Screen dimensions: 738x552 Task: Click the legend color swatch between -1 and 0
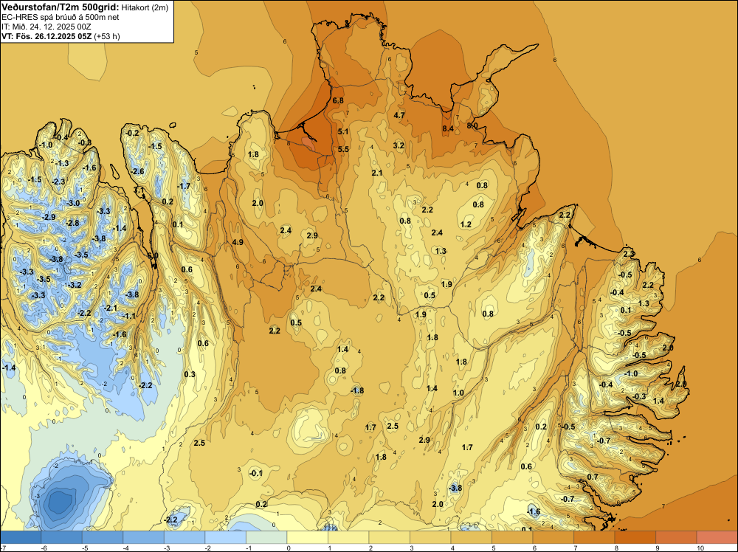point(266,537)
